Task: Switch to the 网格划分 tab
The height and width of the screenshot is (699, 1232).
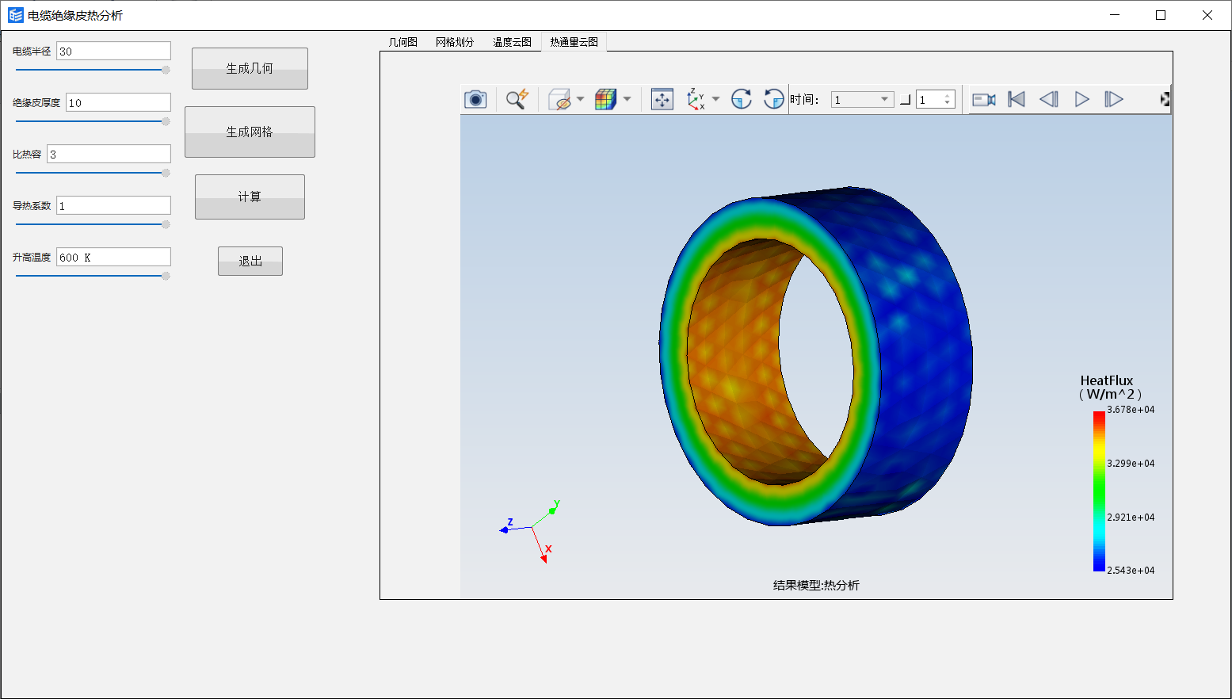Action: (x=455, y=42)
